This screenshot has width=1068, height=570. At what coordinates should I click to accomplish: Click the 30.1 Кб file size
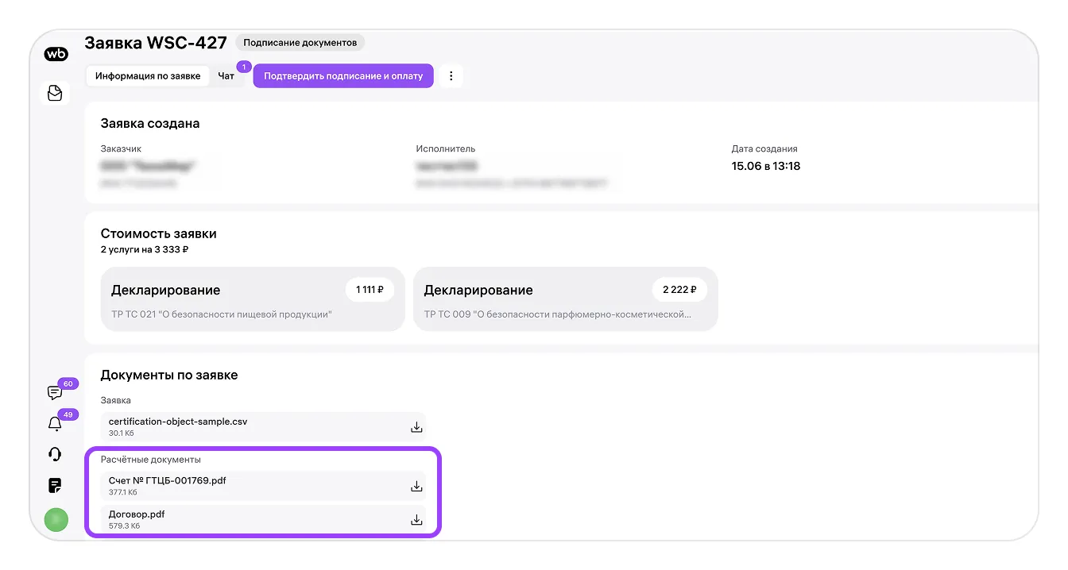[x=122, y=433]
